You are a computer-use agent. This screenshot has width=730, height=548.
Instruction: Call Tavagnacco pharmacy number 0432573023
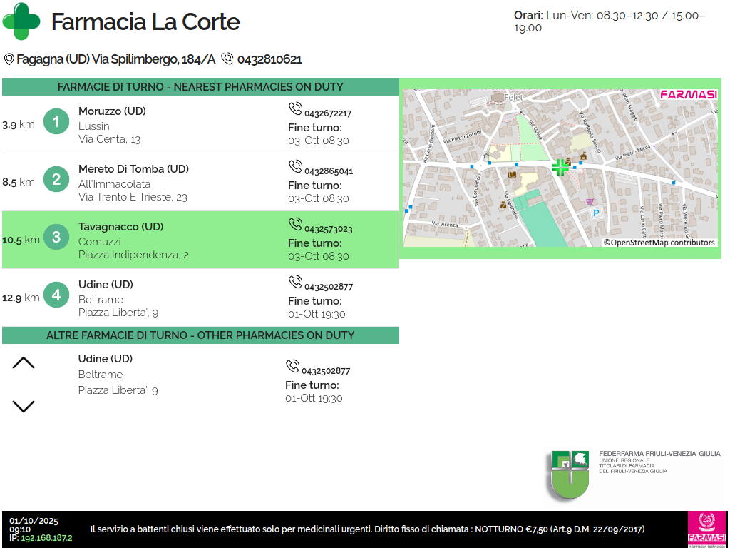pyautogui.click(x=328, y=229)
